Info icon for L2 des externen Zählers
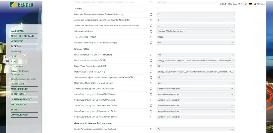The image size is (273, 133). 151,111
